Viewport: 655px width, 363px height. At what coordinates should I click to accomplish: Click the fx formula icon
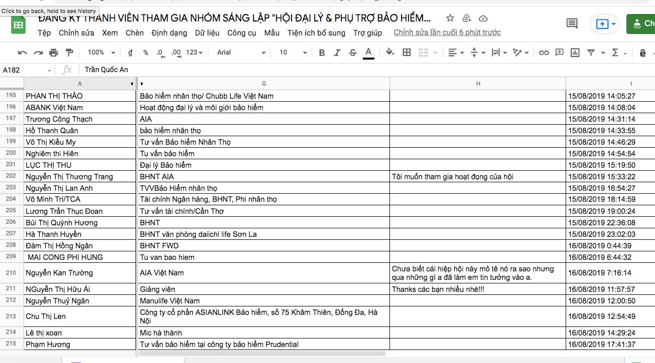point(67,70)
